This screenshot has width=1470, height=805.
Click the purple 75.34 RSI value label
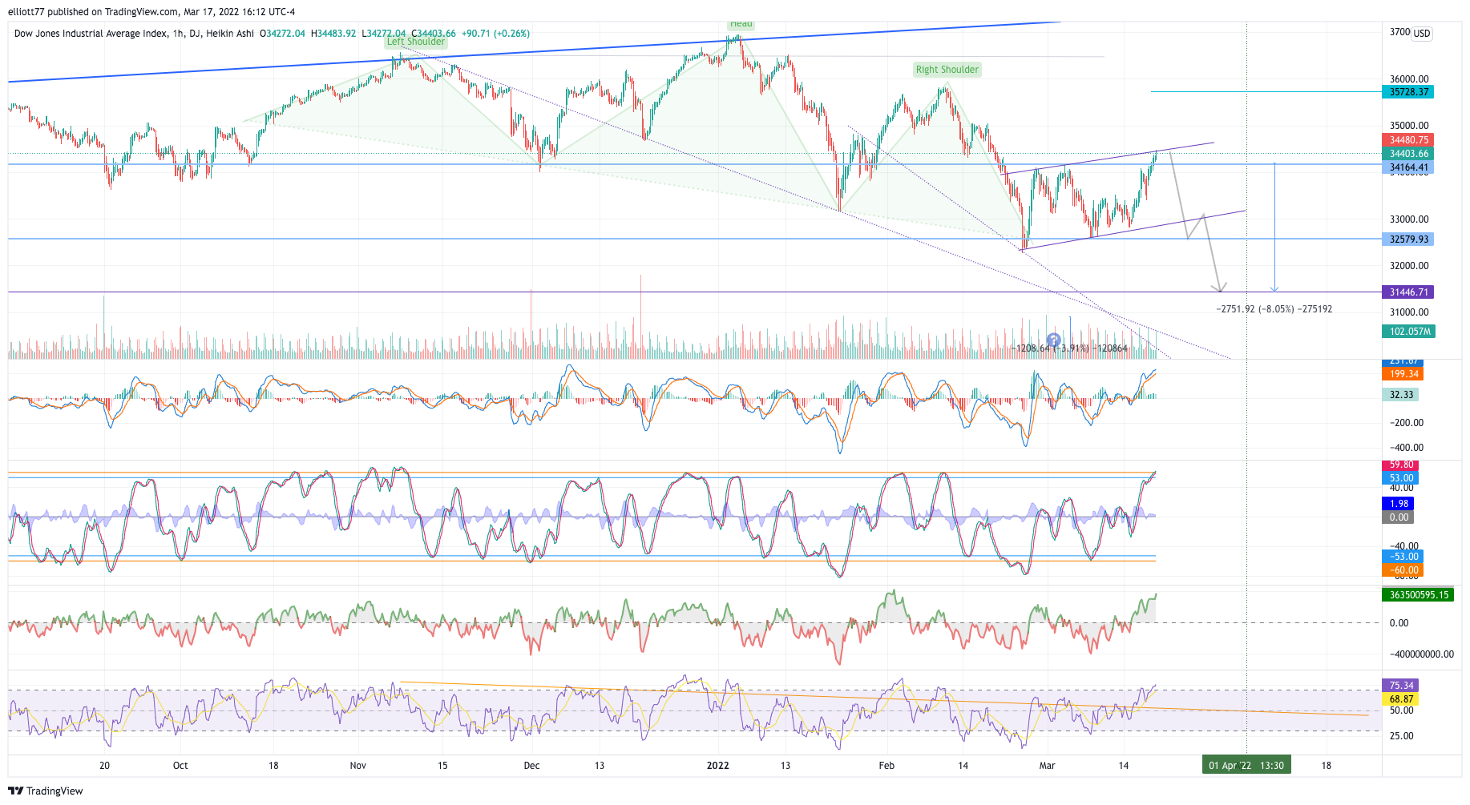(x=1400, y=686)
